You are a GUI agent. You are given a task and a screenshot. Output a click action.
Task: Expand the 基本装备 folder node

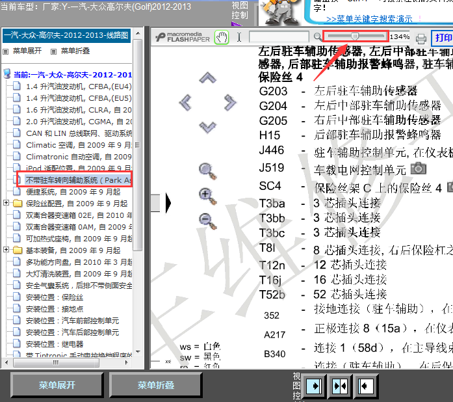click(6, 249)
